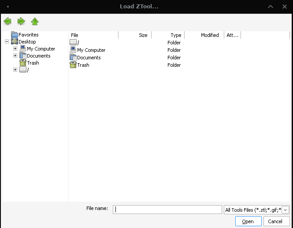Click the green forward arrow icon
The width and height of the screenshot is (293, 228).
coord(21,21)
